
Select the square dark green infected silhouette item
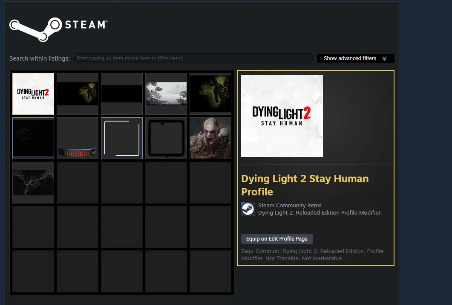(210, 94)
